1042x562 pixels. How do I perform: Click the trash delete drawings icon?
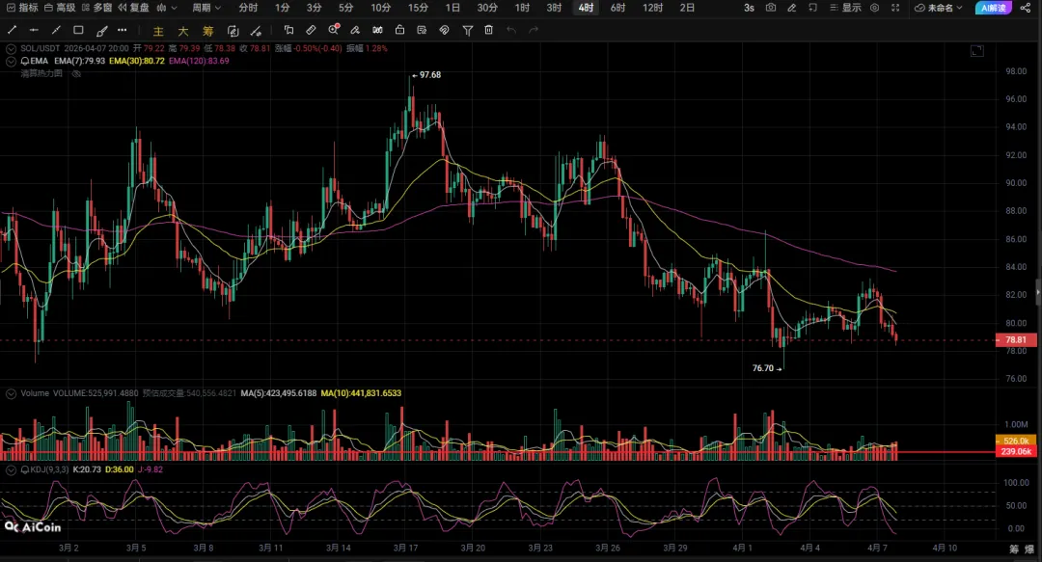click(489, 30)
